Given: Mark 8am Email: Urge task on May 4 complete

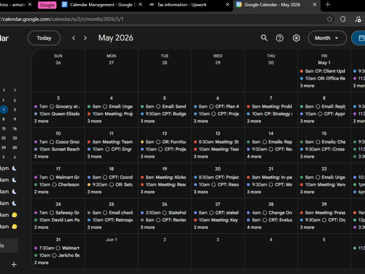Looking at the screenshot, I should pos(105,106).
